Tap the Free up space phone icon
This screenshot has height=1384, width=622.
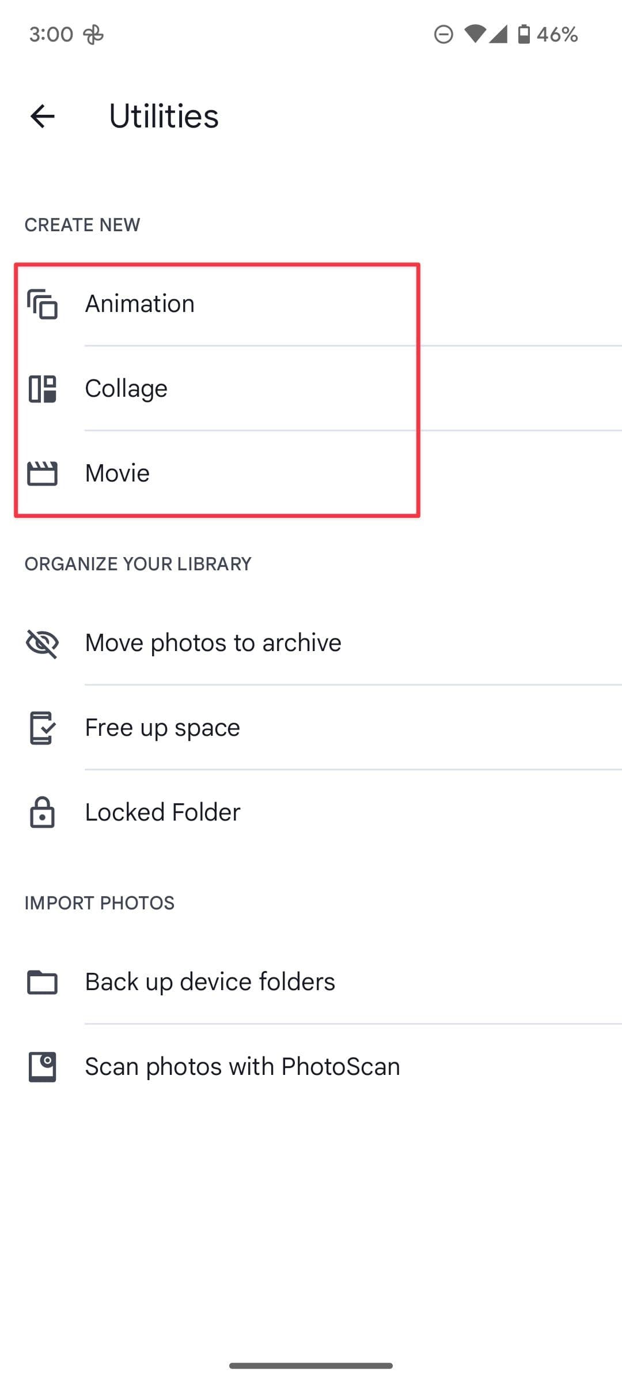tap(43, 728)
